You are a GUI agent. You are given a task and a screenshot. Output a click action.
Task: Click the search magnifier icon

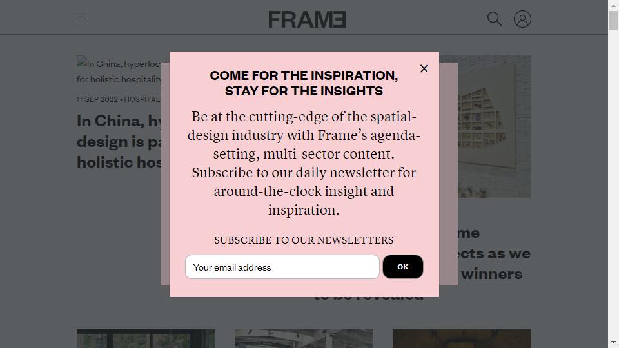coord(495,19)
